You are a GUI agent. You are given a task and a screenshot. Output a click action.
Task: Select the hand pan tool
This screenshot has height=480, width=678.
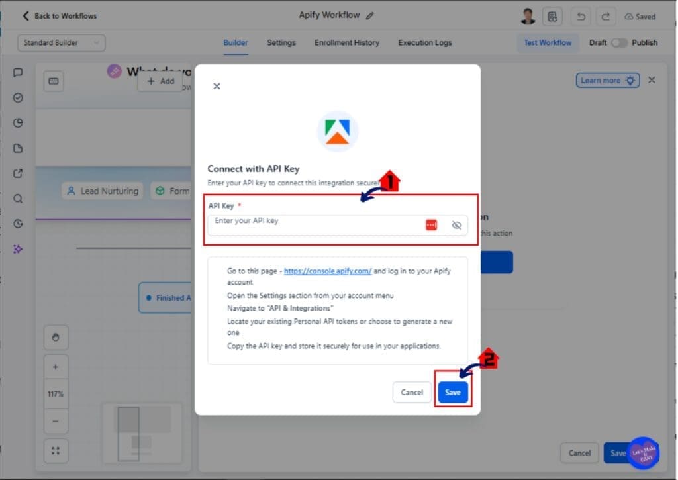point(56,337)
